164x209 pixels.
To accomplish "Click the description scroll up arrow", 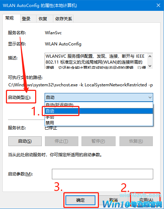I will 150,56.
